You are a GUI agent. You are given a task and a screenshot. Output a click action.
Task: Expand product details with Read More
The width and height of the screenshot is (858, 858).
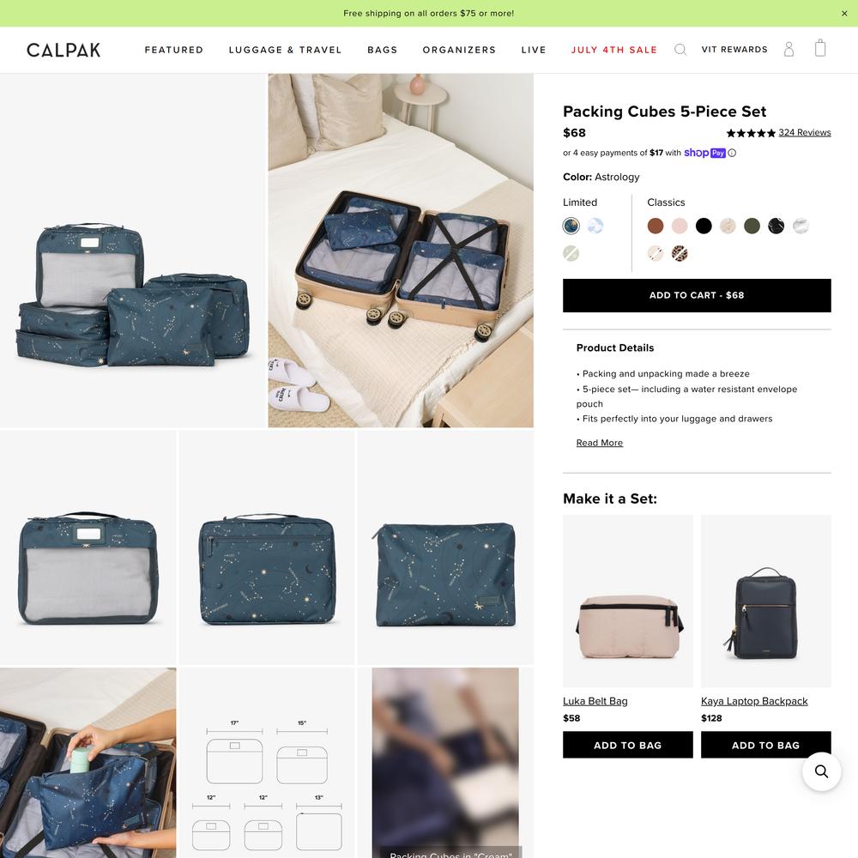click(x=599, y=443)
